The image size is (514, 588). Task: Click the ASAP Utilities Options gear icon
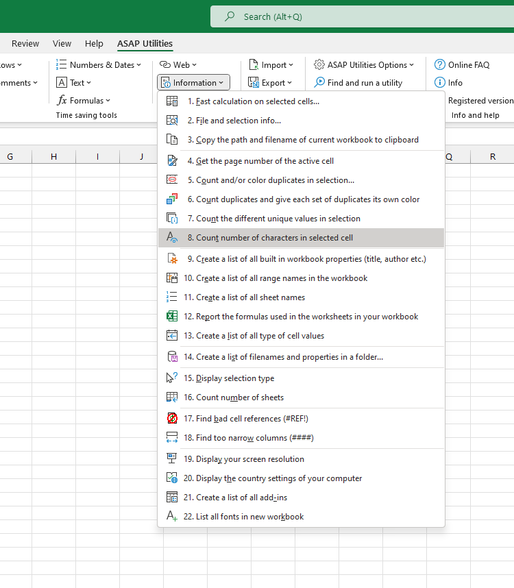[319, 64]
